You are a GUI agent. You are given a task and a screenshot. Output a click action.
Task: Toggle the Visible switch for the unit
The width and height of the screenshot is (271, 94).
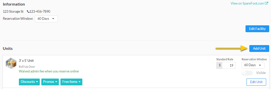pos(247,73)
